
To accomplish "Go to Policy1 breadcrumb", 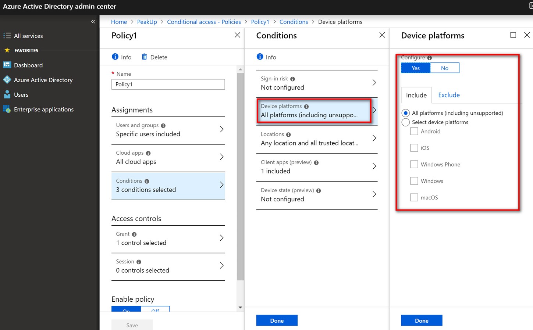I will [x=260, y=22].
